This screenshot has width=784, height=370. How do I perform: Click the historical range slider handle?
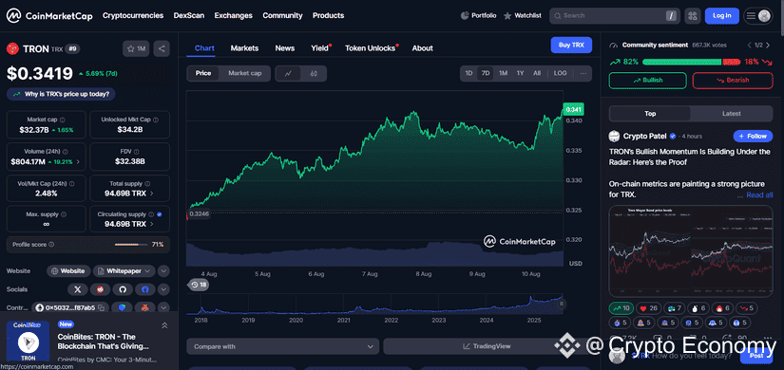point(562,304)
